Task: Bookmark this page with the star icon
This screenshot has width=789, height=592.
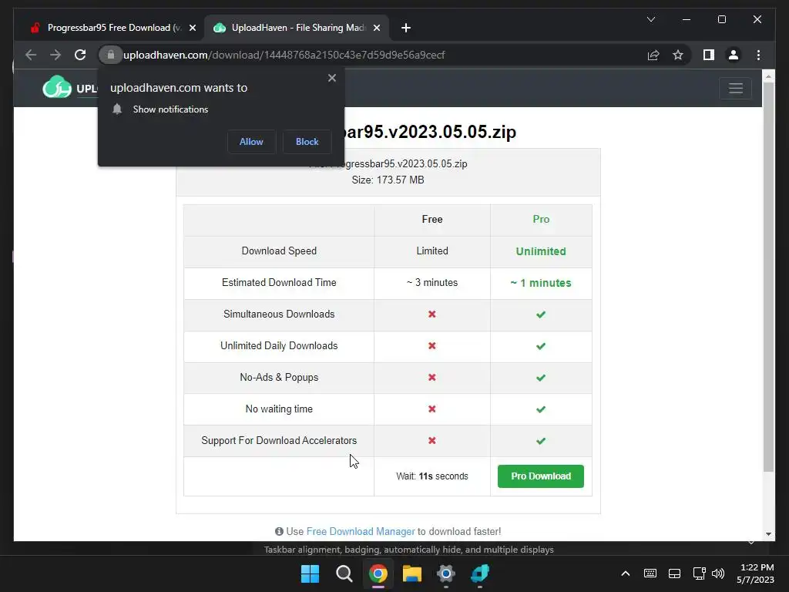Action: pyautogui.click(x=678, y=55)
